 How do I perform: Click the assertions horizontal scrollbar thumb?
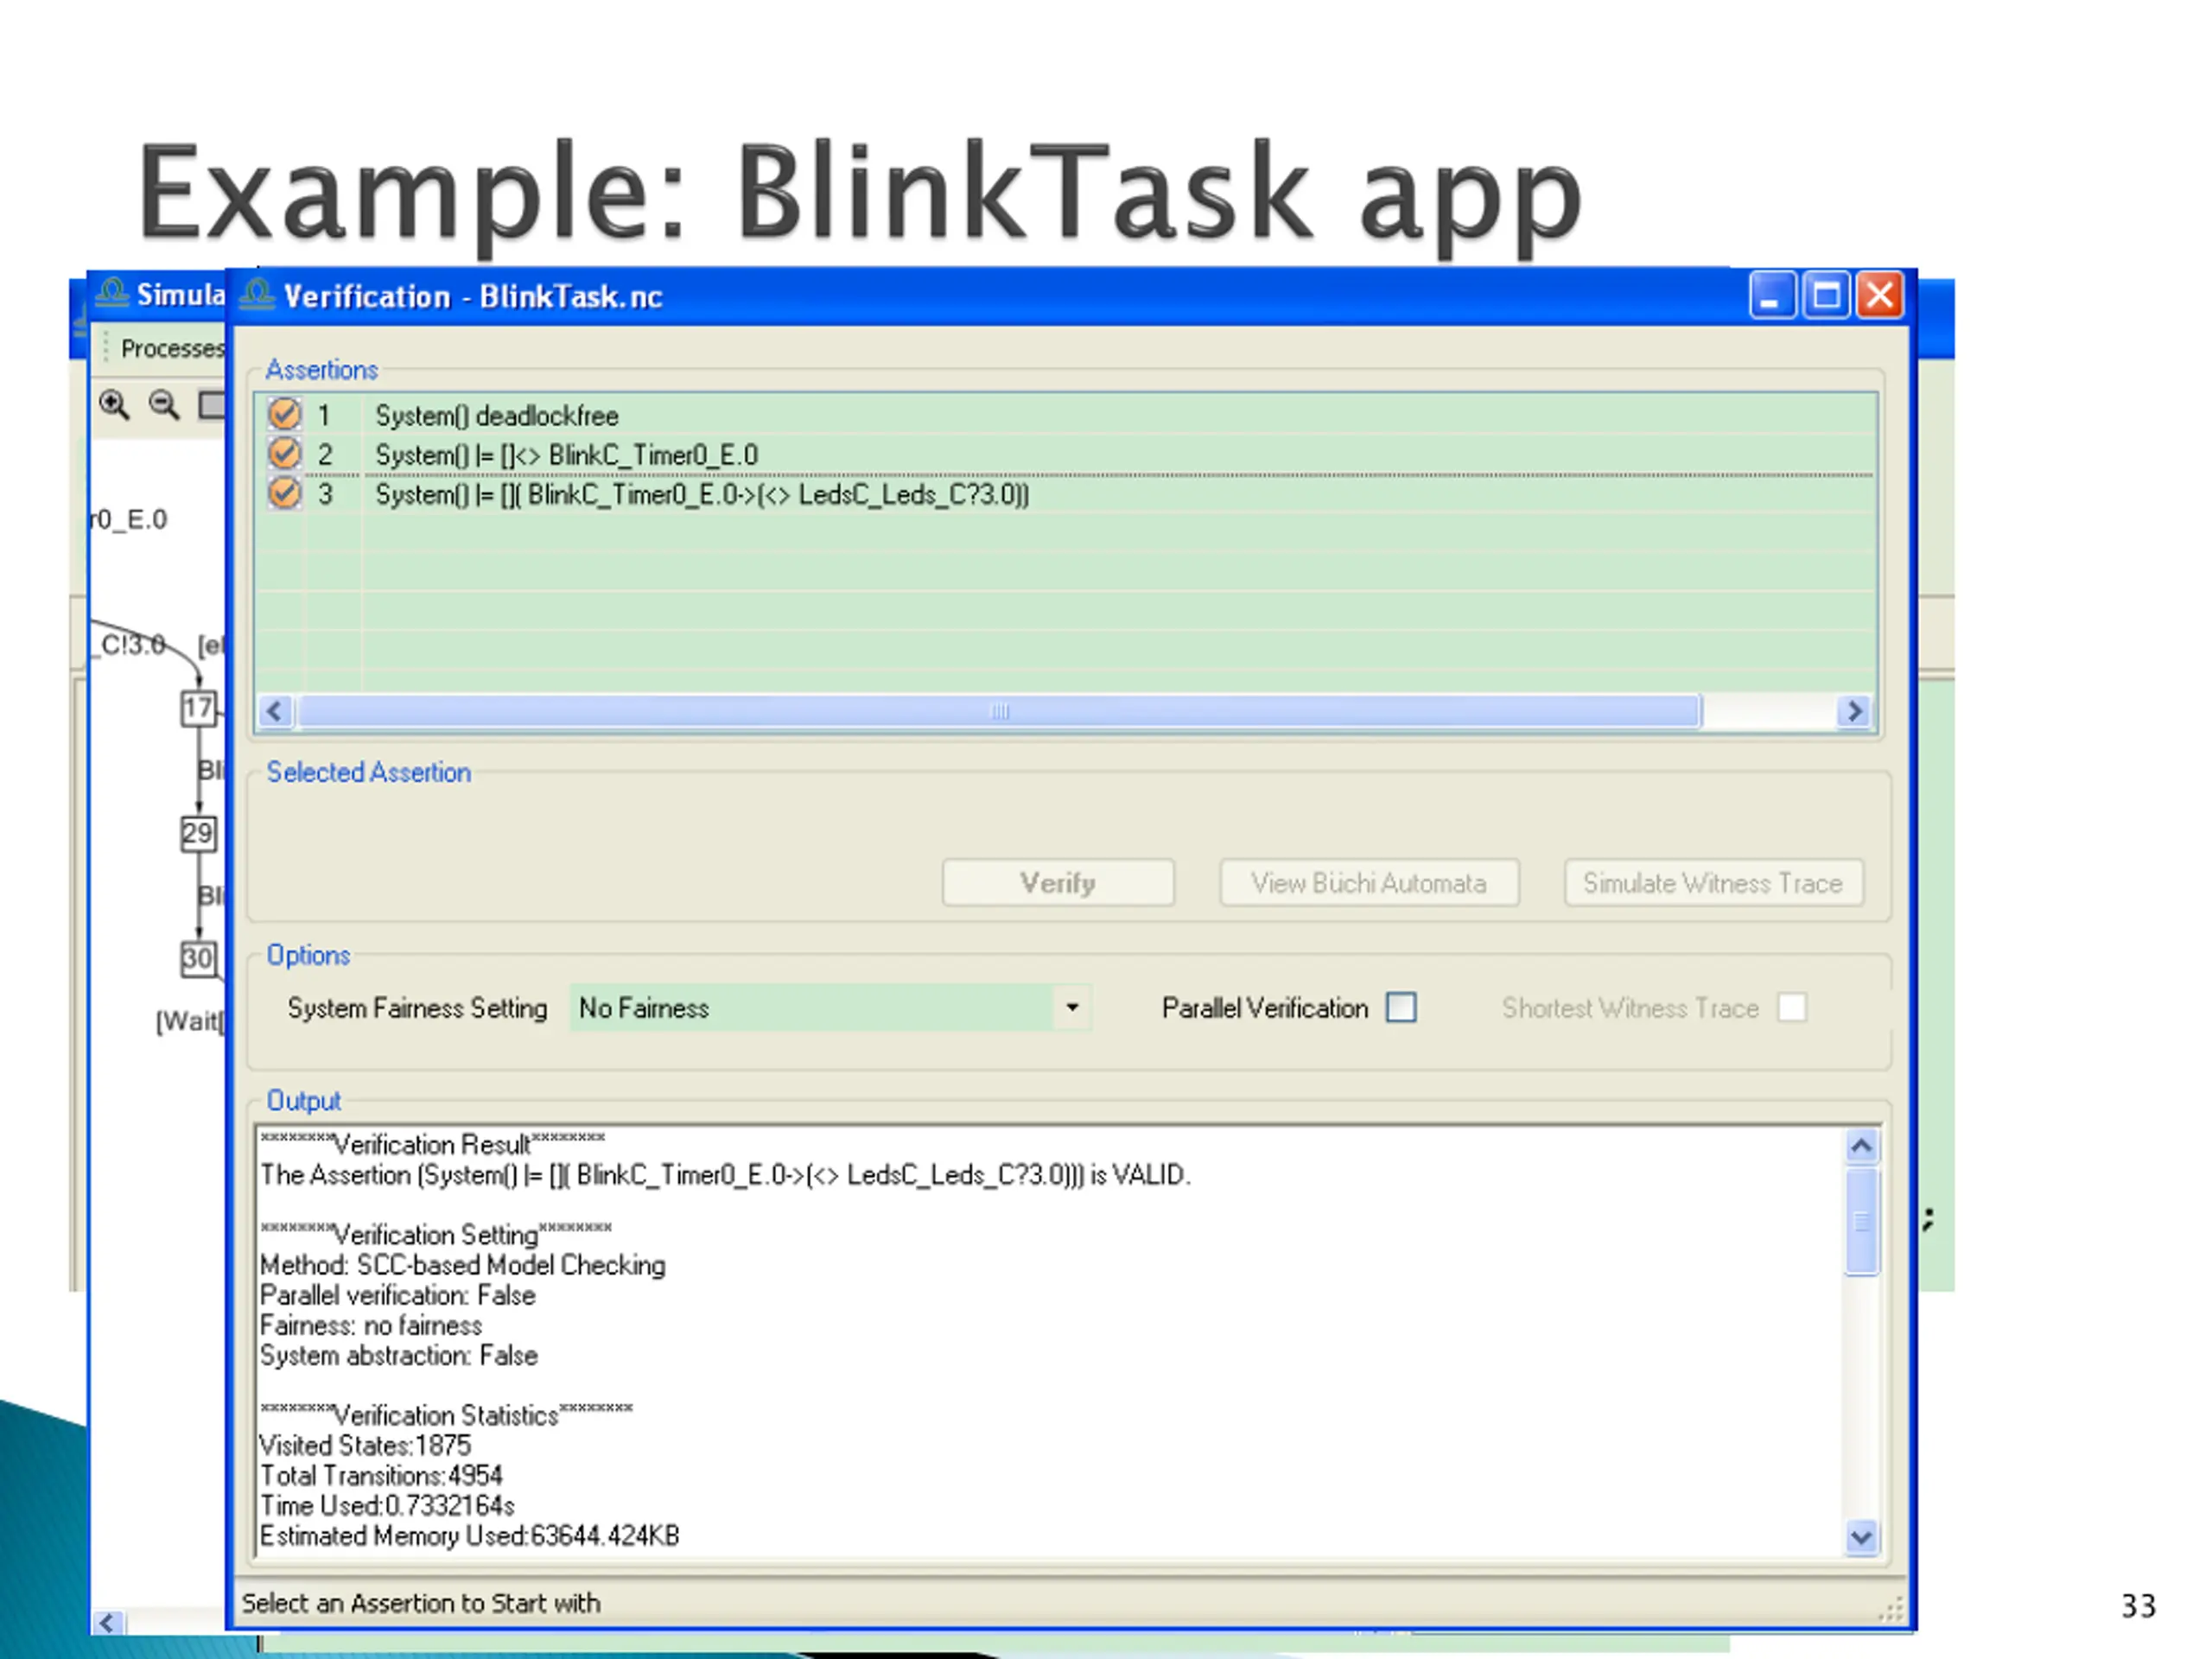(999, 711)
